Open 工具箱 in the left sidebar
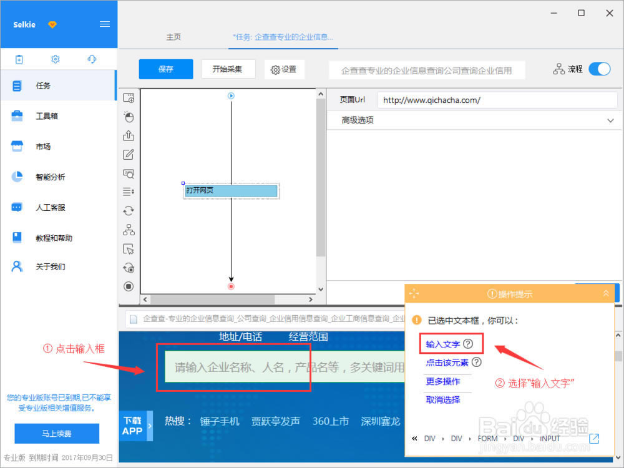This screenshot has height=468, width=624. tap(47, 116)
